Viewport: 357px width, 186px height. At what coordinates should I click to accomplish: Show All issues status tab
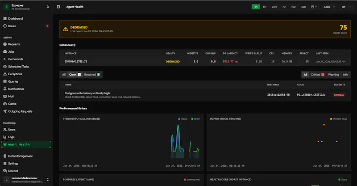[64, 75]
